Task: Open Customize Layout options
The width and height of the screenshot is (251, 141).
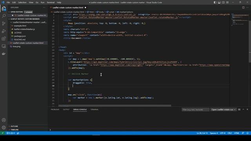Action: tap(227, 2)
